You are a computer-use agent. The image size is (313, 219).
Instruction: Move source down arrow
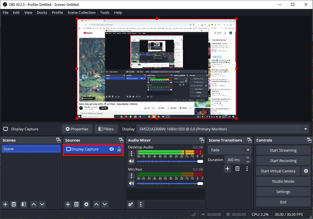[105, 204]
